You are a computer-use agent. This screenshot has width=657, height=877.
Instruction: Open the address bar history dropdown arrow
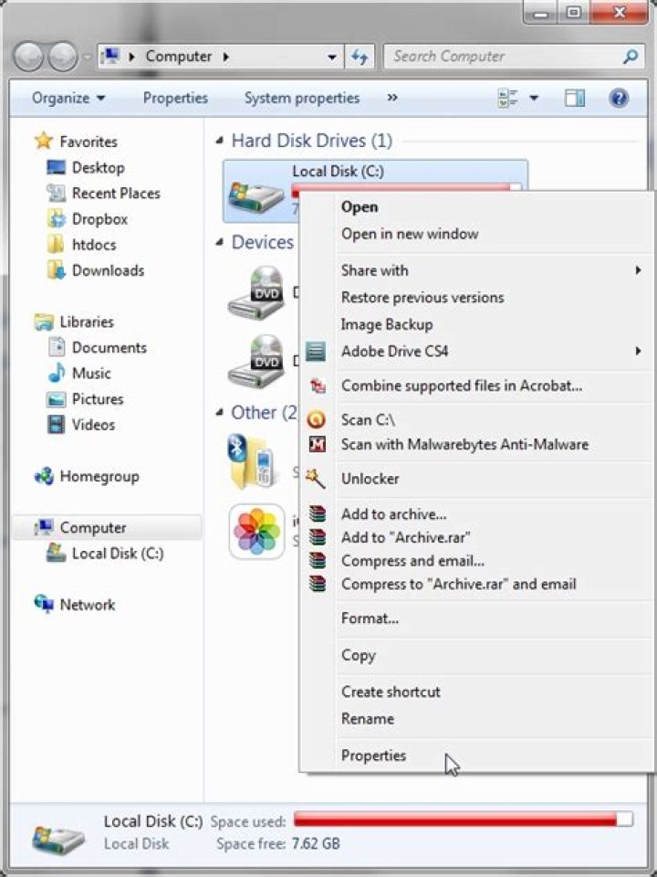click(x=332, y=57)
